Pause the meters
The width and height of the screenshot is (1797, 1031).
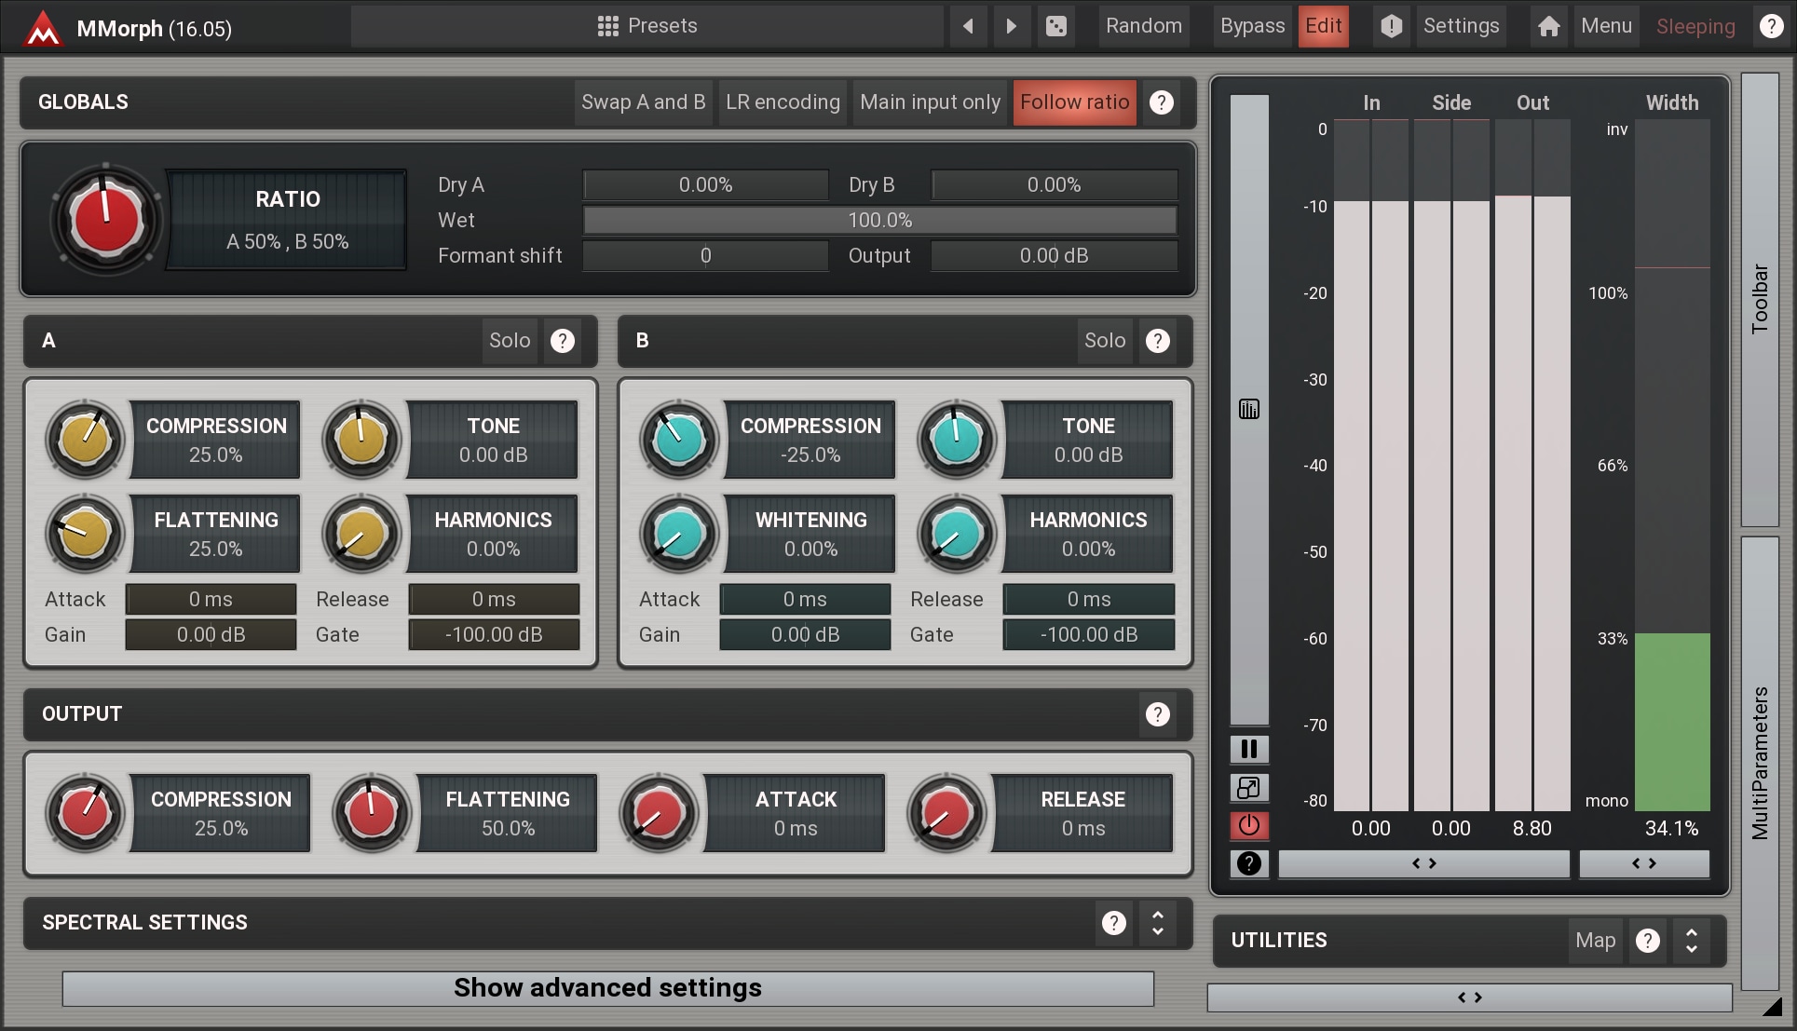1249,749
